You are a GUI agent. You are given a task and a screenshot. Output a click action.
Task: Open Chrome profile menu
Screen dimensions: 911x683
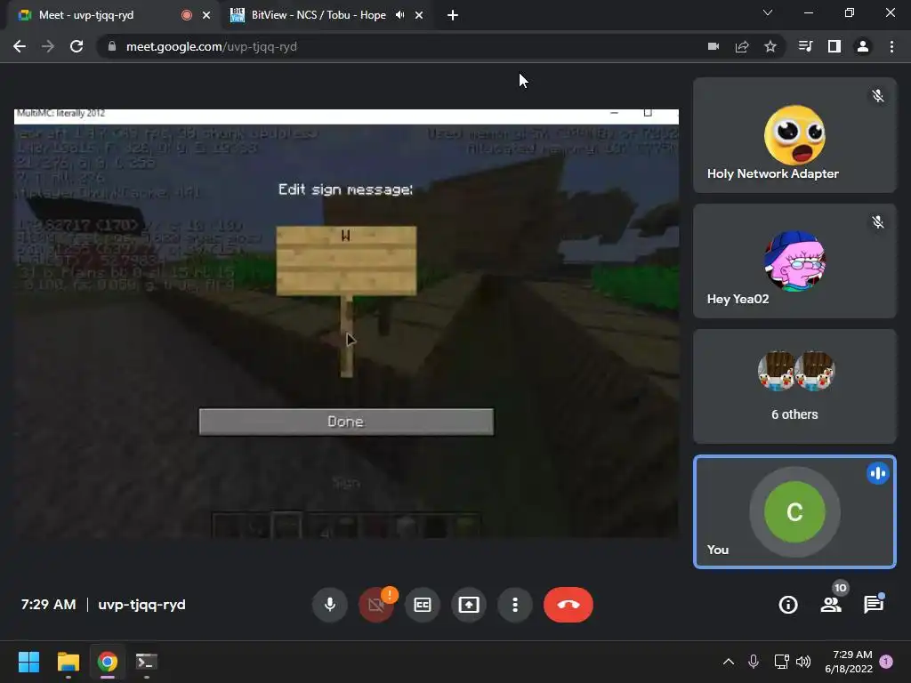point(863,46)
